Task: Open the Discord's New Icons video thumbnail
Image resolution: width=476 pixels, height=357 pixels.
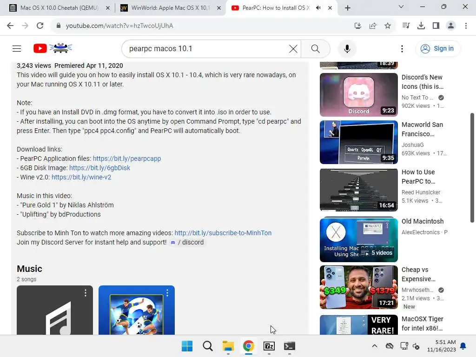Action: [x=358, y=95]
